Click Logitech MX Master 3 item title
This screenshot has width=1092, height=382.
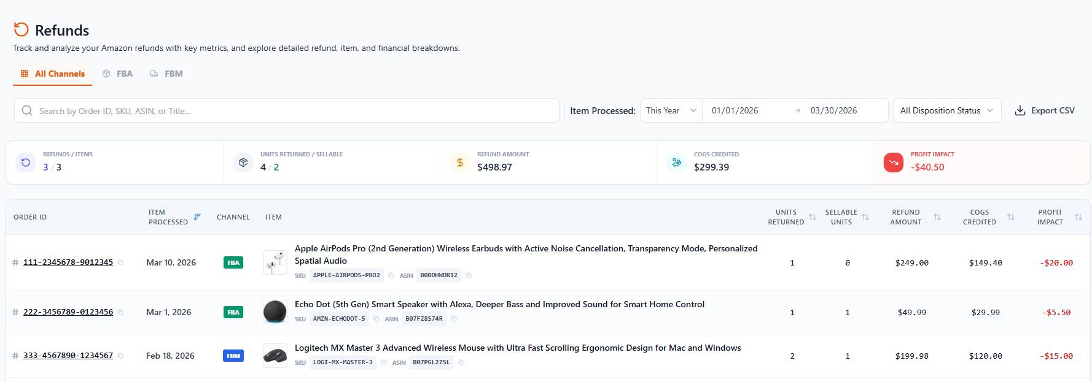pyautogui.click(x=518, y=348)
